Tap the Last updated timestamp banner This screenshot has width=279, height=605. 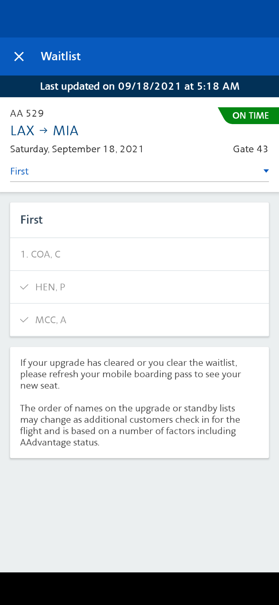[x=139, y=86]
